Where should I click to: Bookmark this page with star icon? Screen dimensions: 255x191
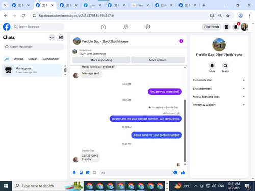228,16
